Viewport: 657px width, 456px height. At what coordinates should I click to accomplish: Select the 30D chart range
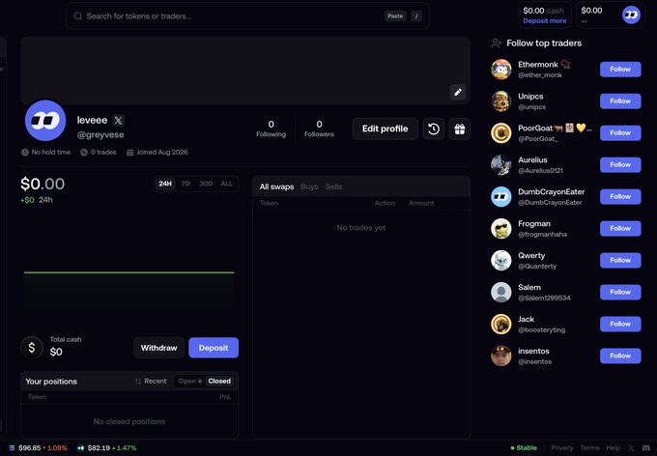(x=206, y=184)
